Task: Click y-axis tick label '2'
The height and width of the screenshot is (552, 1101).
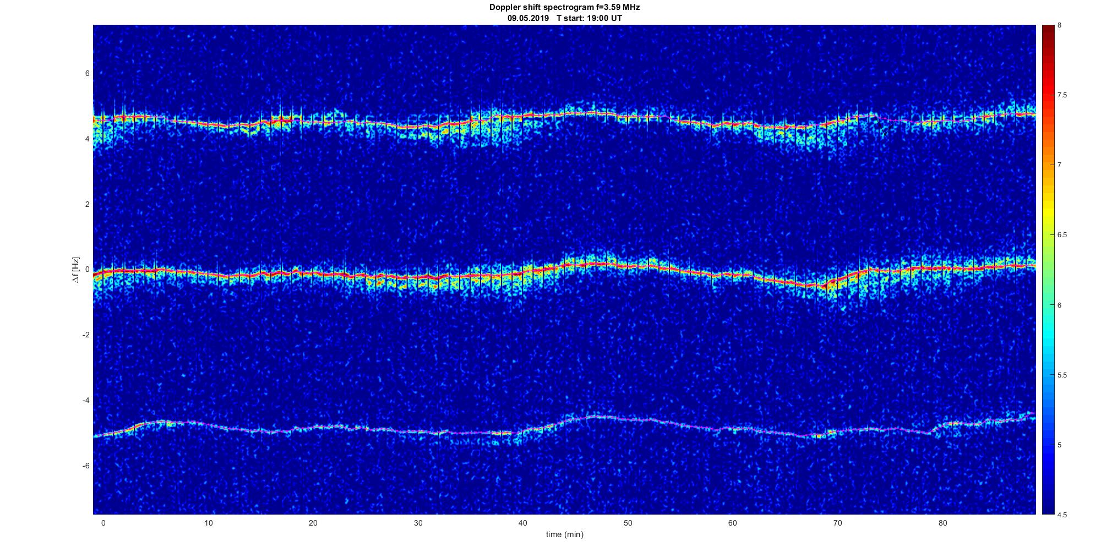Action: pyautogui.click(x=87, y=204)
